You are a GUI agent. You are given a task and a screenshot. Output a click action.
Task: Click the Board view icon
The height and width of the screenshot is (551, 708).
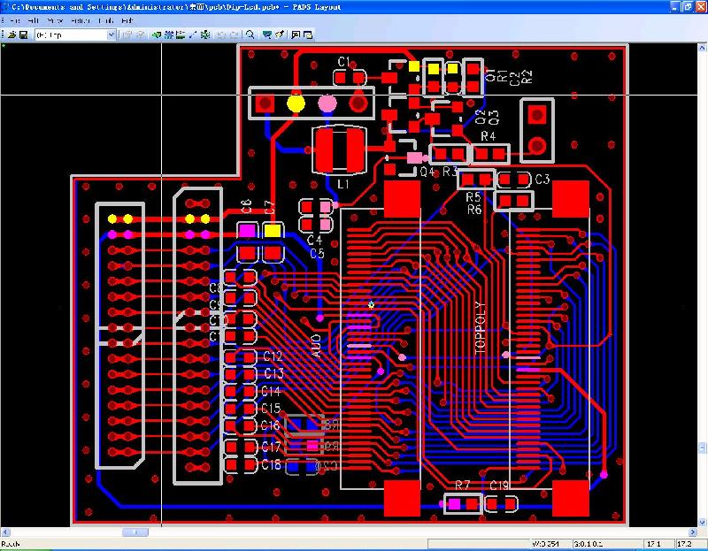pos(265,34)
